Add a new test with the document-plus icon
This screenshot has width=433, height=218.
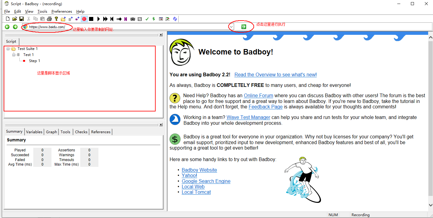(71, 19)
